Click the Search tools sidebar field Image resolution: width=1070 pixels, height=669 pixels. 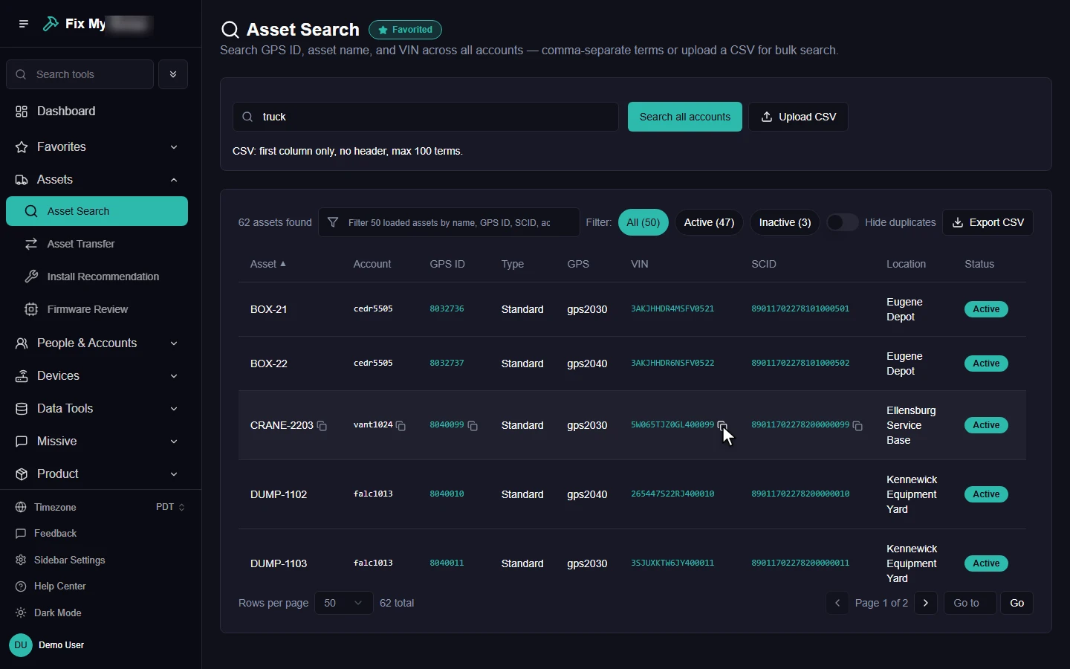coord(80,74)
